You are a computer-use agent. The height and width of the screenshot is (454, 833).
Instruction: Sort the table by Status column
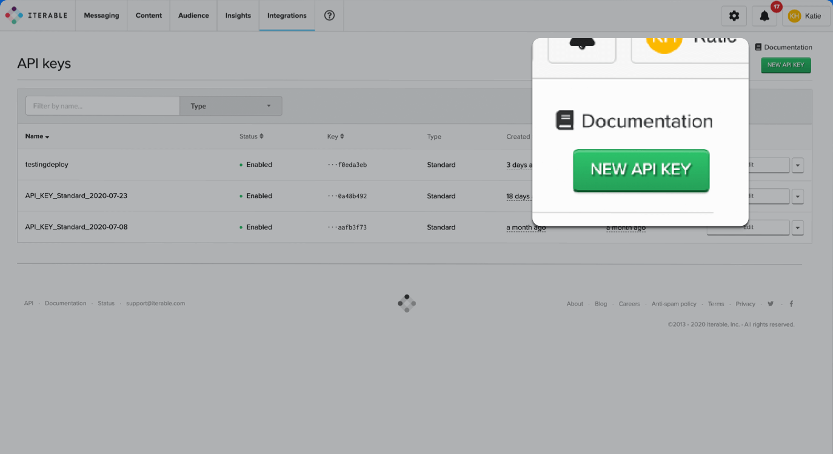coord(251,136)
